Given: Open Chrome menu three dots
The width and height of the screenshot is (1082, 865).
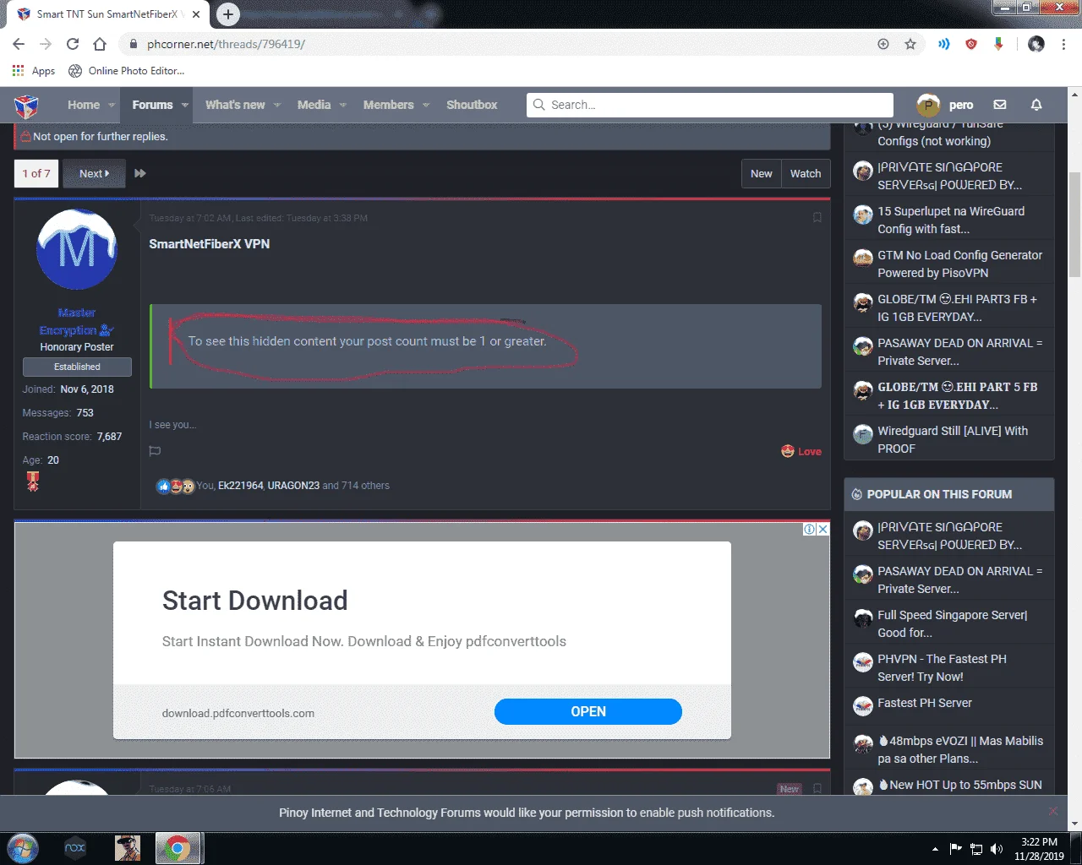Looking at the screenshot, I should (1063, 44).
